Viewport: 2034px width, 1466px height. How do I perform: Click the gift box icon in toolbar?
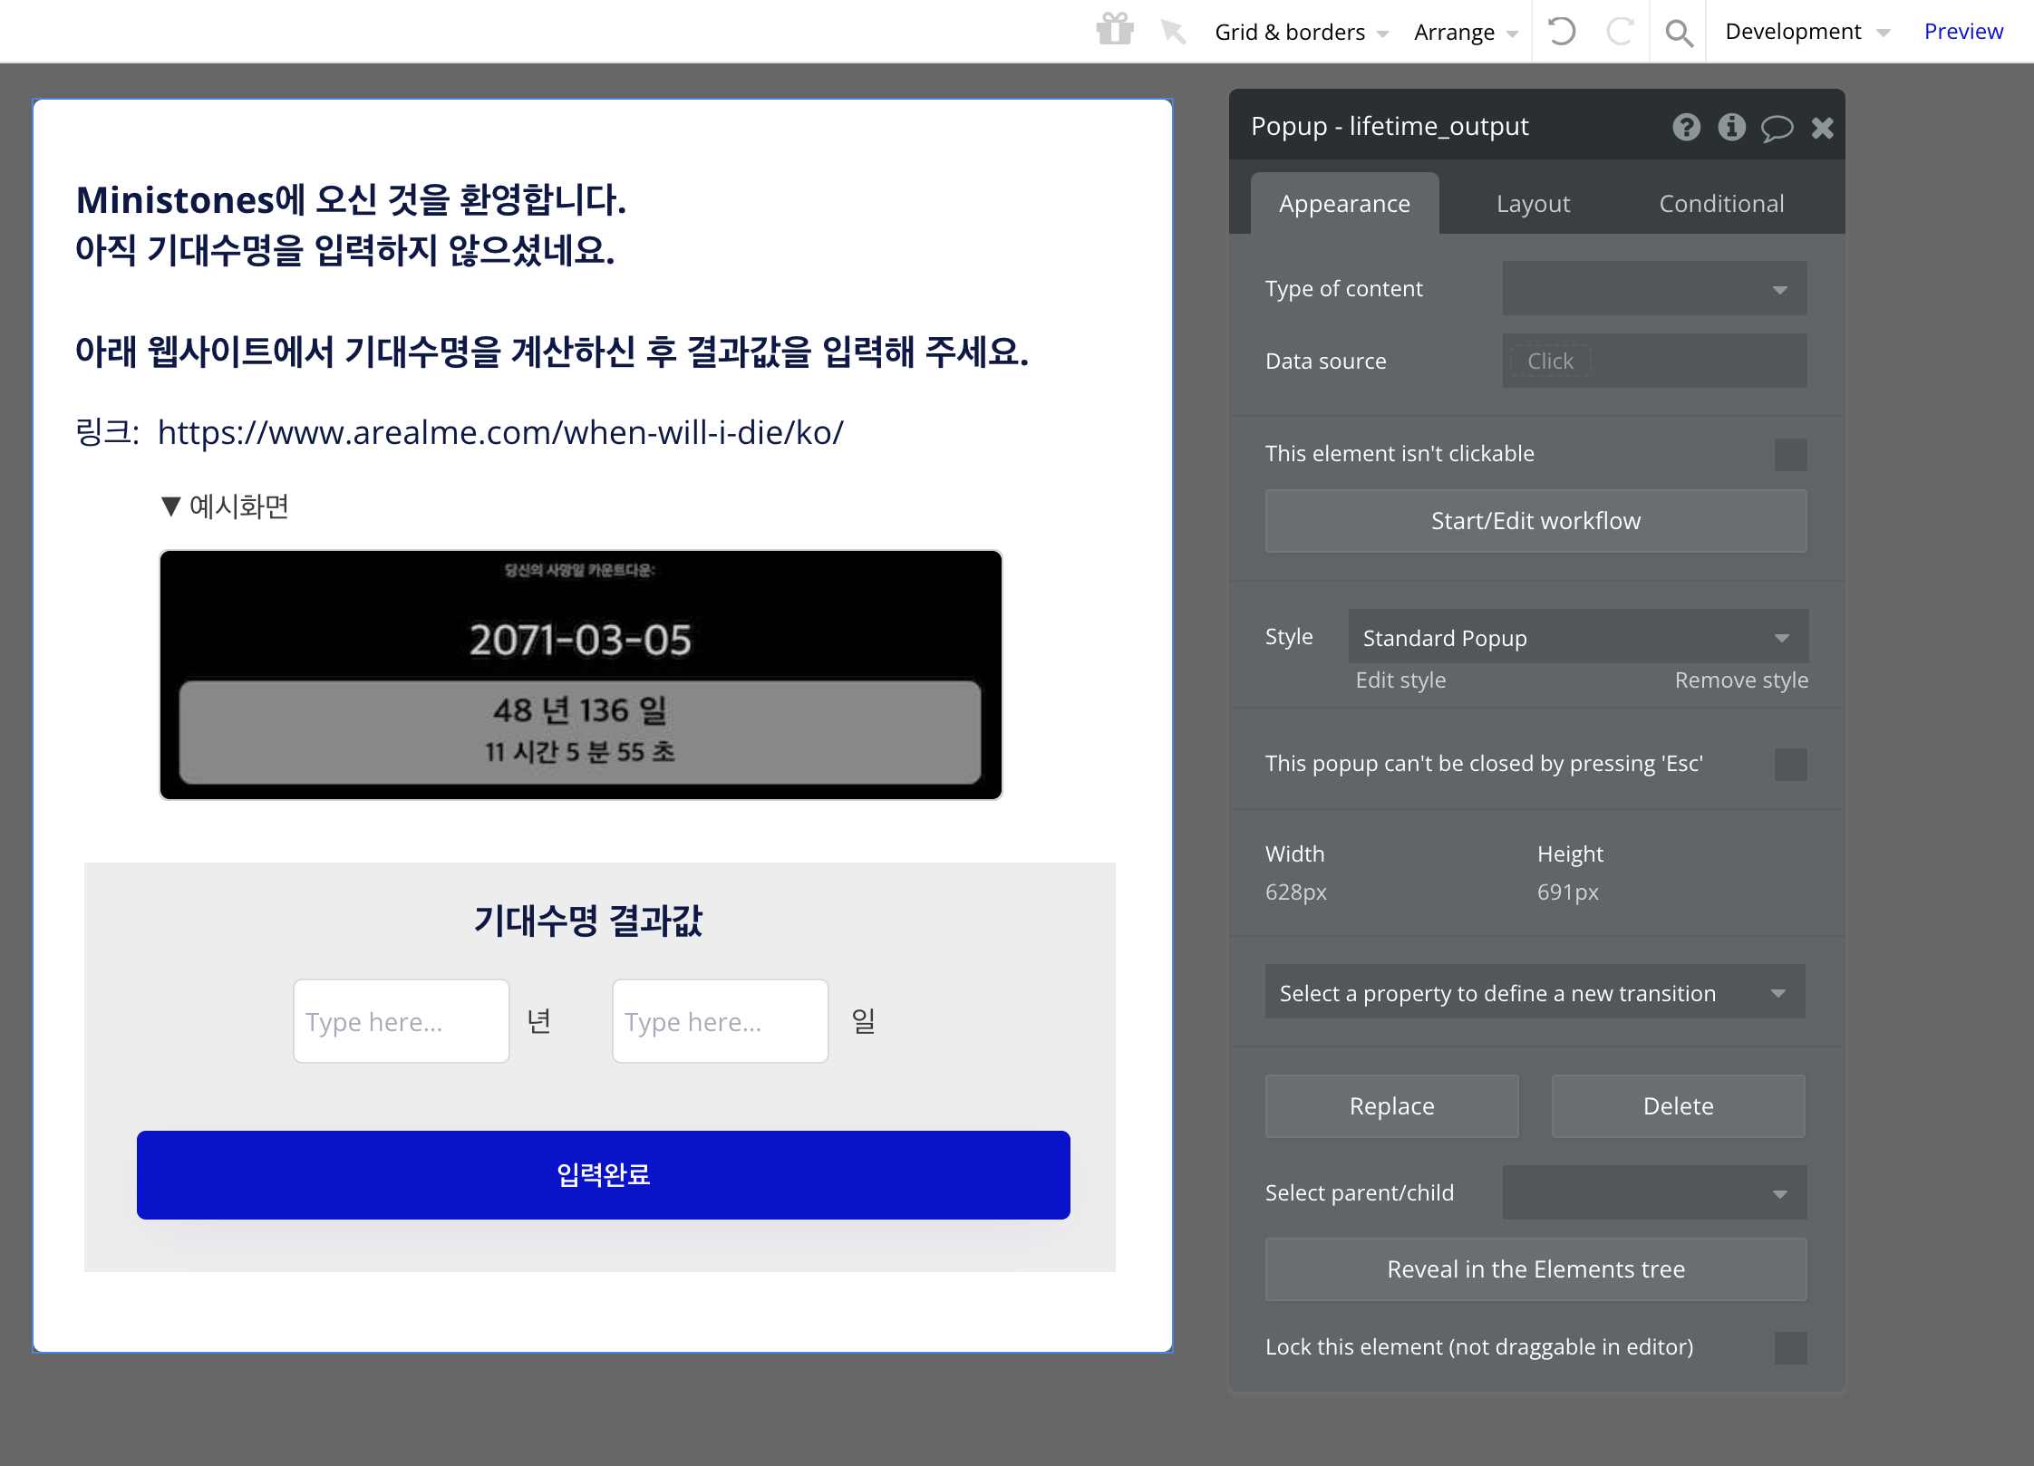click(1114, 31)
